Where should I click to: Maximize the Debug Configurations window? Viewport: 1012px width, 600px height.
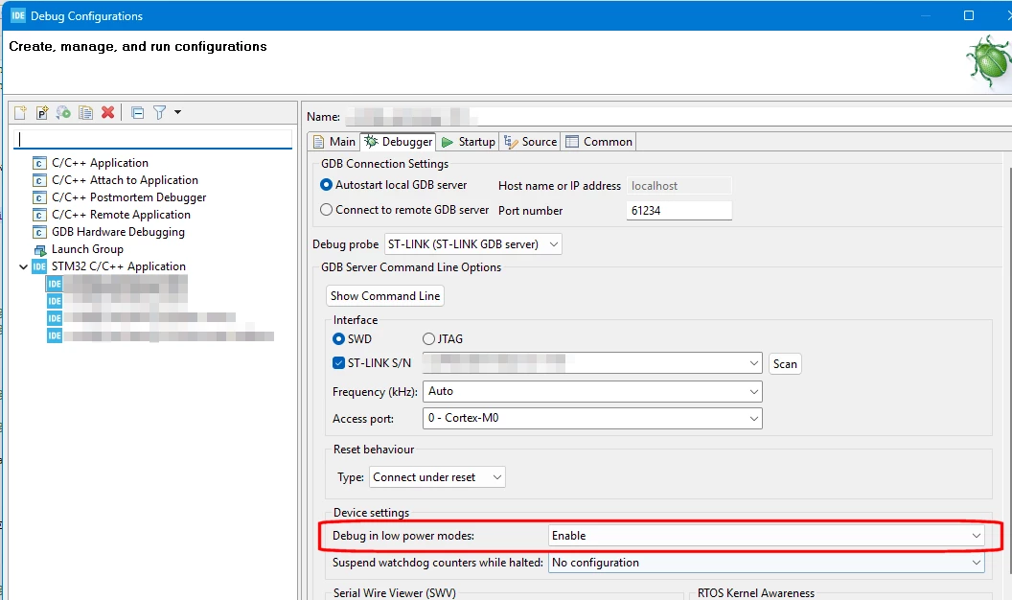pyautogui.click(x=968, y=15)
